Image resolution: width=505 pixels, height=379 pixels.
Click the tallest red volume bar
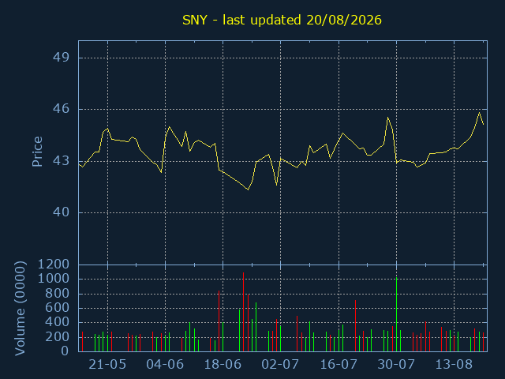[243, 312]
